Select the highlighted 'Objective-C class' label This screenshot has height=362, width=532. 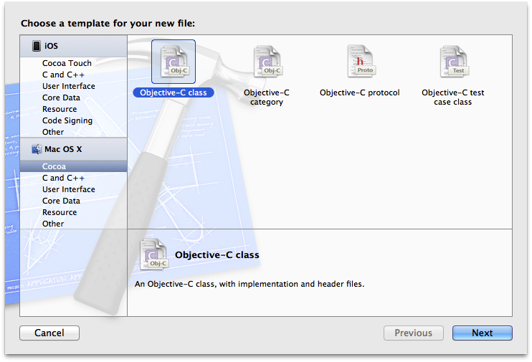174,92
